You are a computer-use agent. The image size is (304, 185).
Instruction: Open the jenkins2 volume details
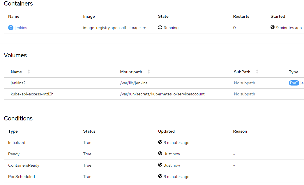[x=18, y=83]
